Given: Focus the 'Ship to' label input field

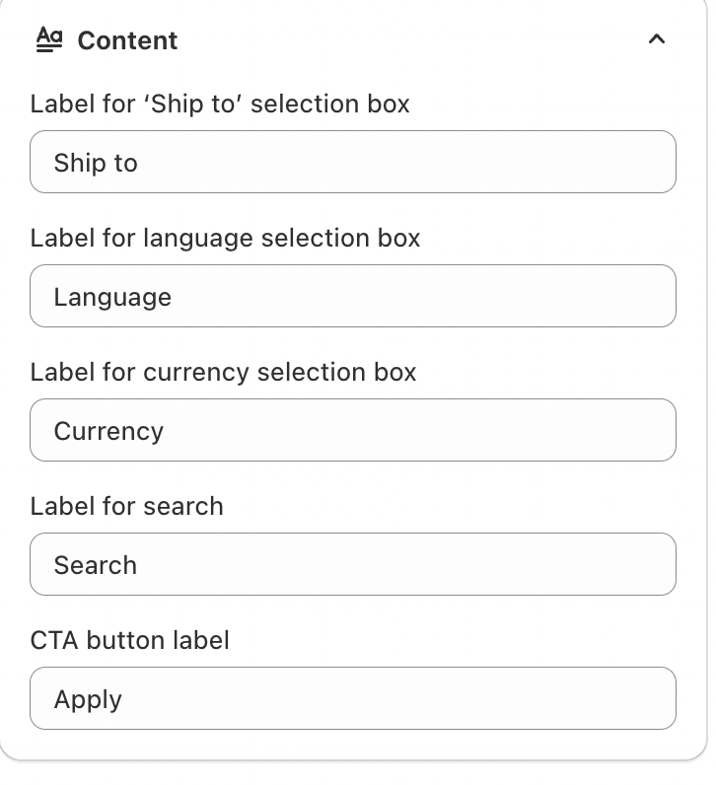Looking at the screenshot, I should pos(352,162).
